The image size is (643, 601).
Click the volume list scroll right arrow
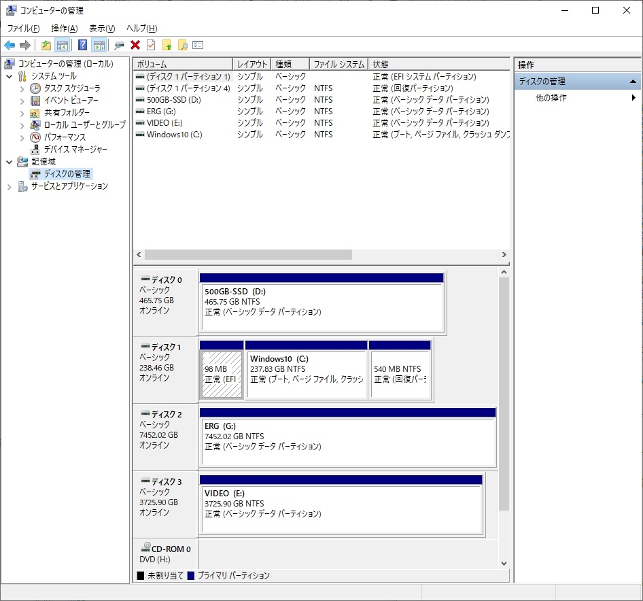504,255
